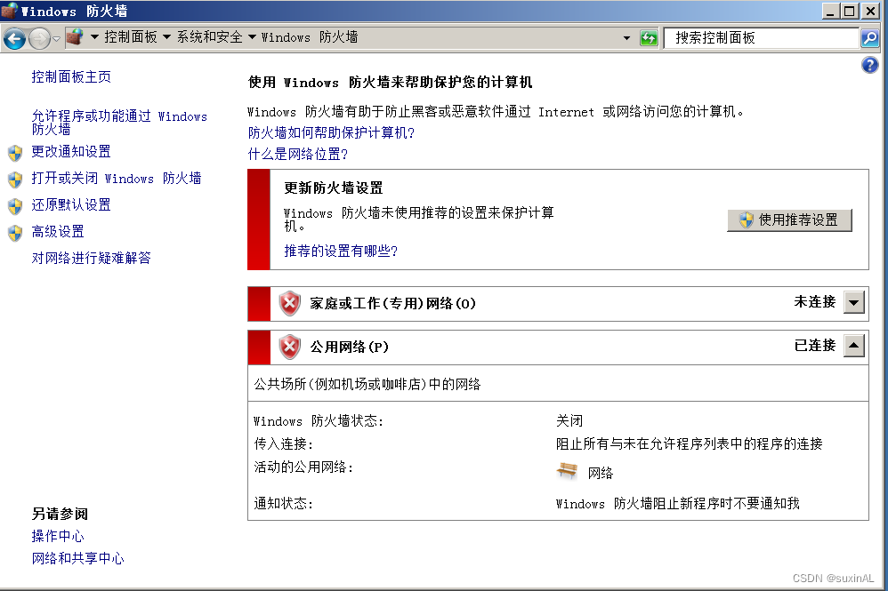This screenshot has width=888, height=591.
Task: Open 防火墙如何帮助保护计算机? help link
Action: (x=331, y=132)
